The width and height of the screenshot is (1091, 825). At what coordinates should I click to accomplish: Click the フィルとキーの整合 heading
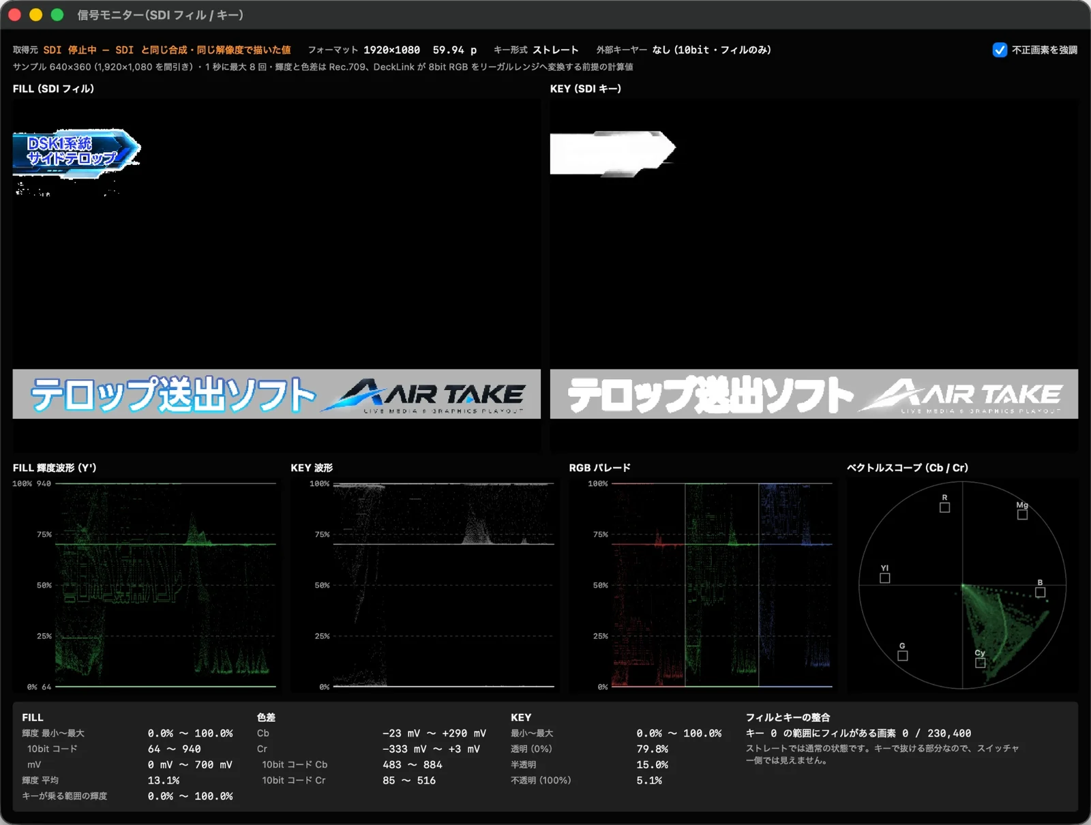(788, 717)
